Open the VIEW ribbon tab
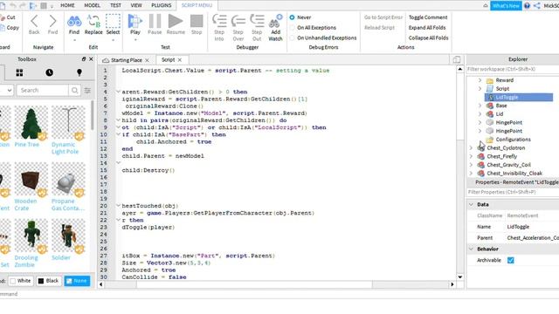This screenshot has width=559, height=314. (x=136, y=5)
